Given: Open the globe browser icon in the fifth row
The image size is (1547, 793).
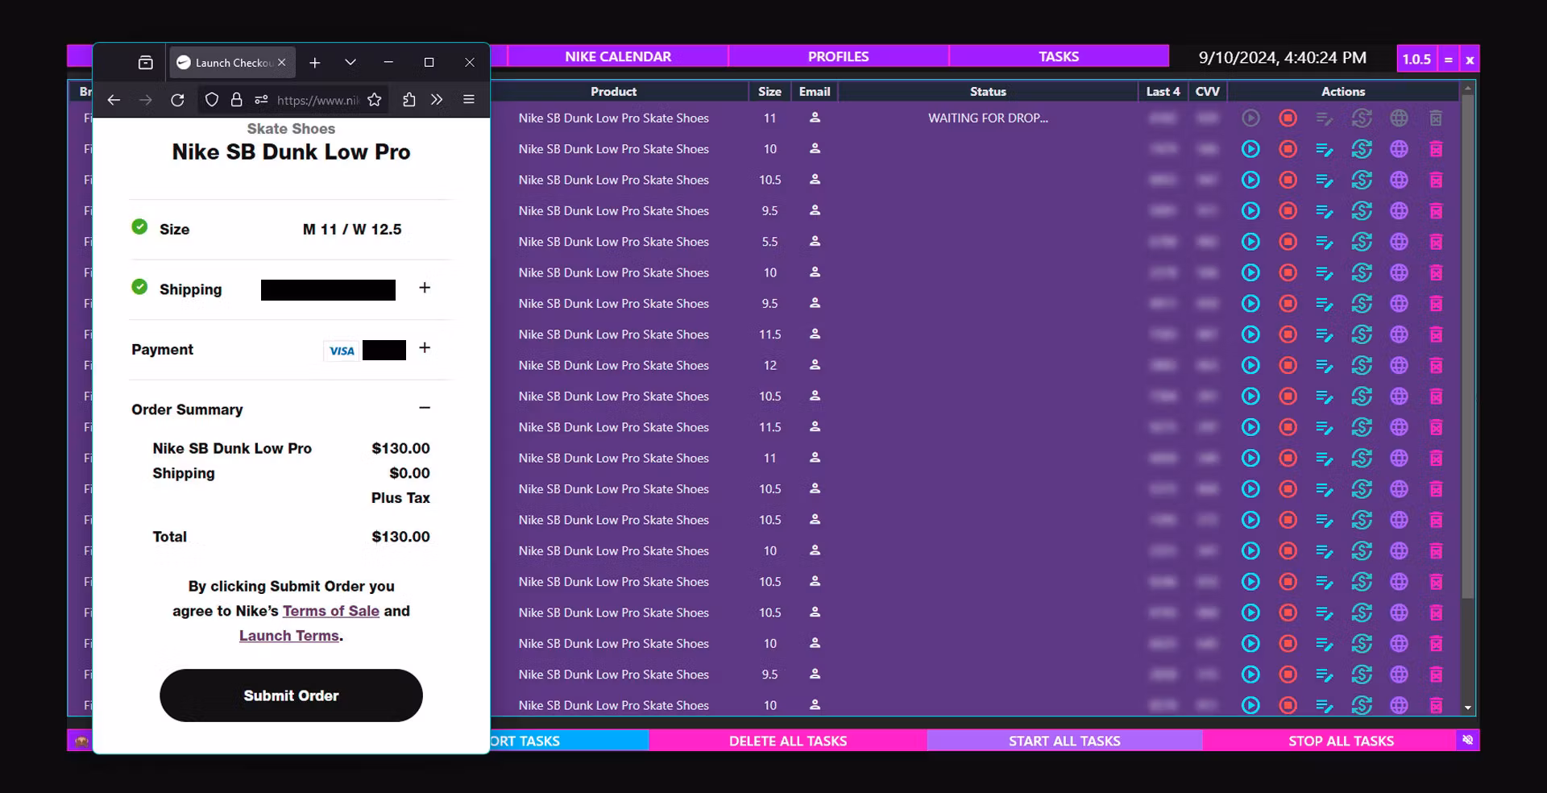Looking at the screenshot, I should [x=1399, y=242].
